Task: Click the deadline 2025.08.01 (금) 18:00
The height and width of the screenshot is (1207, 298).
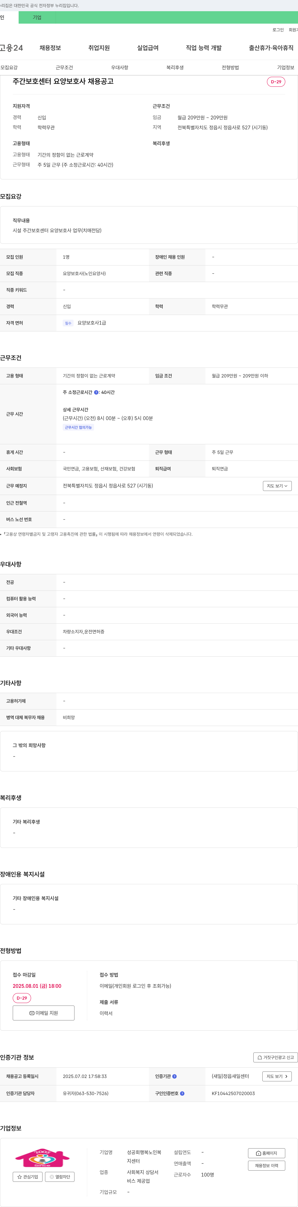Action: click(37, 985)
